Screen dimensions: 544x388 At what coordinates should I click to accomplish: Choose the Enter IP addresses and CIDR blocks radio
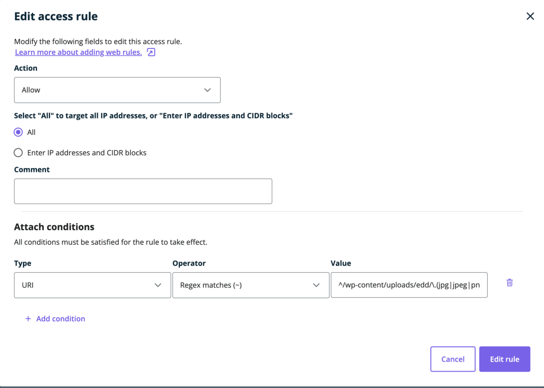click(18, 152)
